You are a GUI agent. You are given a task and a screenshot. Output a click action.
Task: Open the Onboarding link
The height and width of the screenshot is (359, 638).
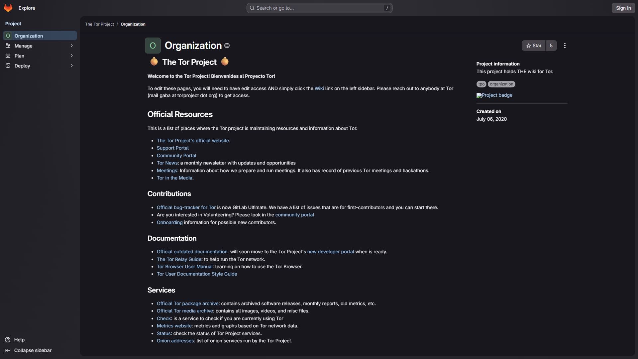(169, 222)
